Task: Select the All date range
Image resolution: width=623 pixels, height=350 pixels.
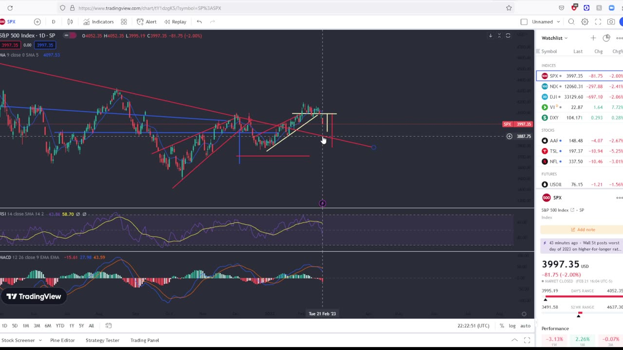Action: point(91,326)
